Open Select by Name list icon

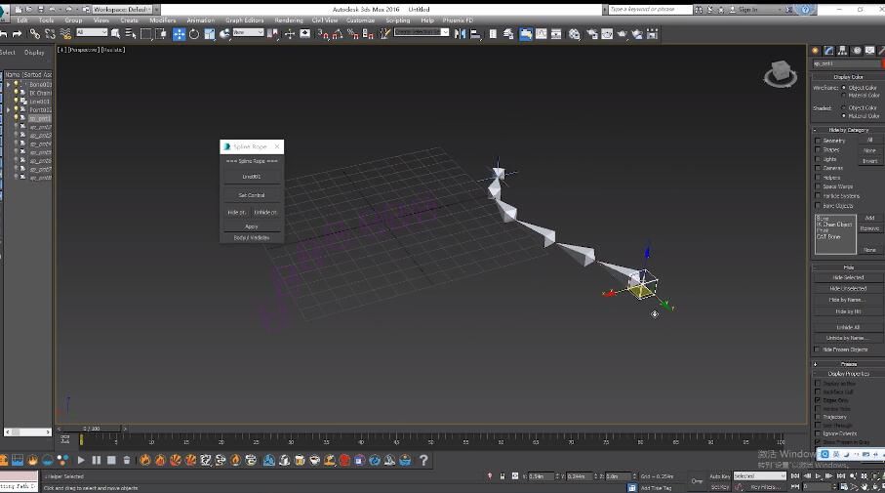(x=131, y=34)
